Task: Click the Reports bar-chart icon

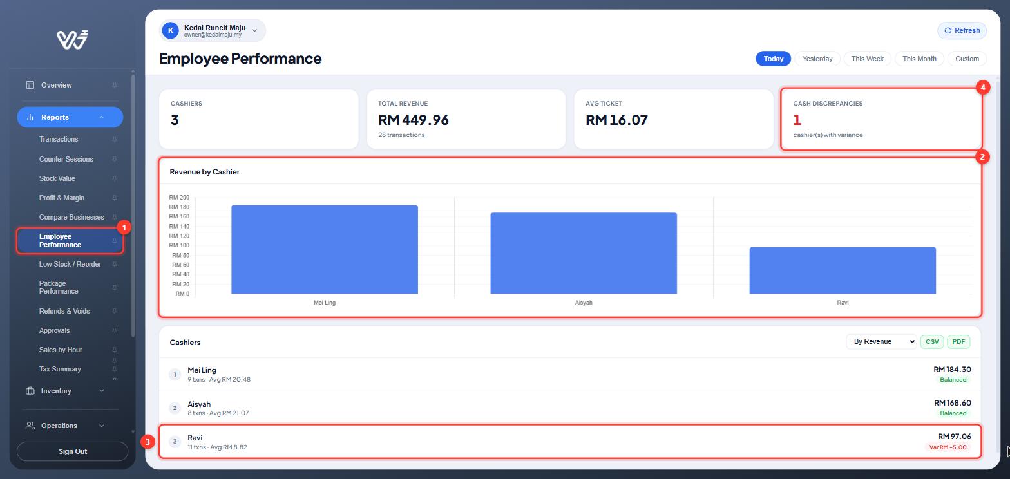Action: coord(30,117)
